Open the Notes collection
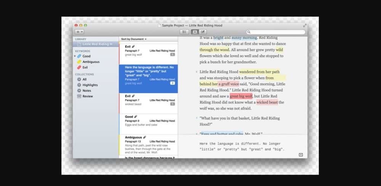381x186 pixels. [86, 91]
